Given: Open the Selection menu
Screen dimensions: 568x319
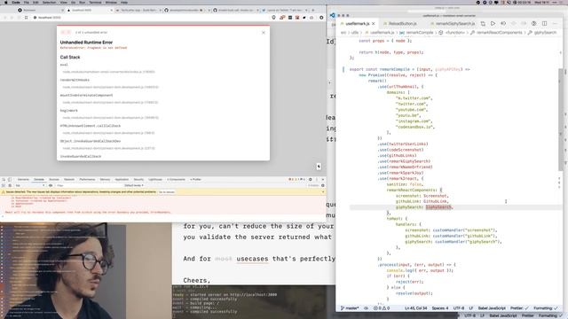Looking at the screenshot, I should tap(50, 2).
